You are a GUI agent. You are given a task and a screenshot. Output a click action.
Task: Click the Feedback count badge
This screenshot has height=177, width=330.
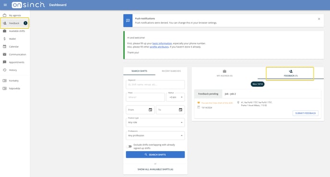[x=25, y=23]
